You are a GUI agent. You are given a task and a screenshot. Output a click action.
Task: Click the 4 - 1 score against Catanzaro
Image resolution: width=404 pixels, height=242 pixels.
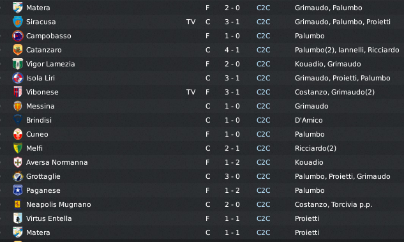232,50
